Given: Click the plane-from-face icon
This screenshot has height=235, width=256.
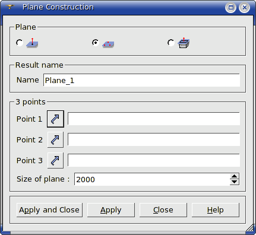Looking at the screenshot, I should [x=184, y=43].
